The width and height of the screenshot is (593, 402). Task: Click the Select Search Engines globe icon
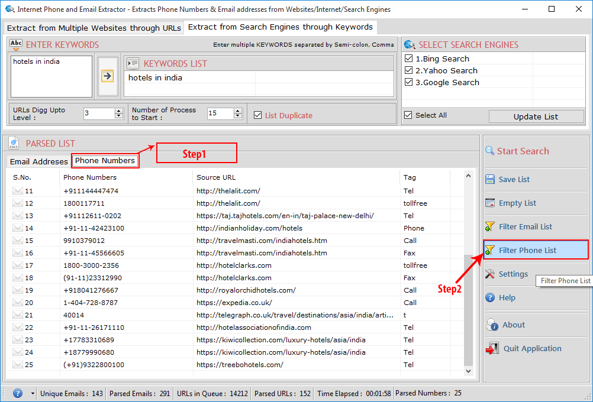click(x=410, y=44)
